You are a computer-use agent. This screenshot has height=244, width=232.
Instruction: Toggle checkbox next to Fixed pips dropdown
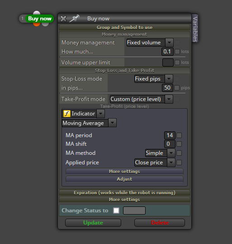[x=177, y=79]
